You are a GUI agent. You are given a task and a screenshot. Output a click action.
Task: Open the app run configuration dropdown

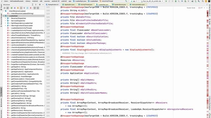pos(134,1)
